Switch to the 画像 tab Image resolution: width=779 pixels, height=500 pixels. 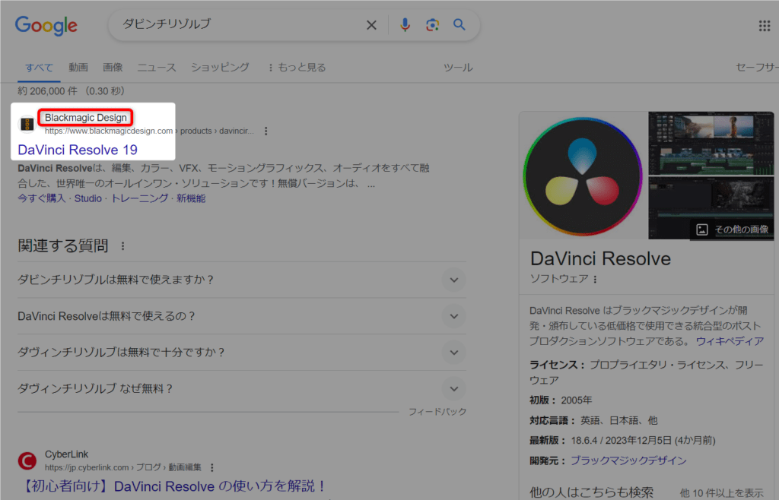(x=113, y=68)
